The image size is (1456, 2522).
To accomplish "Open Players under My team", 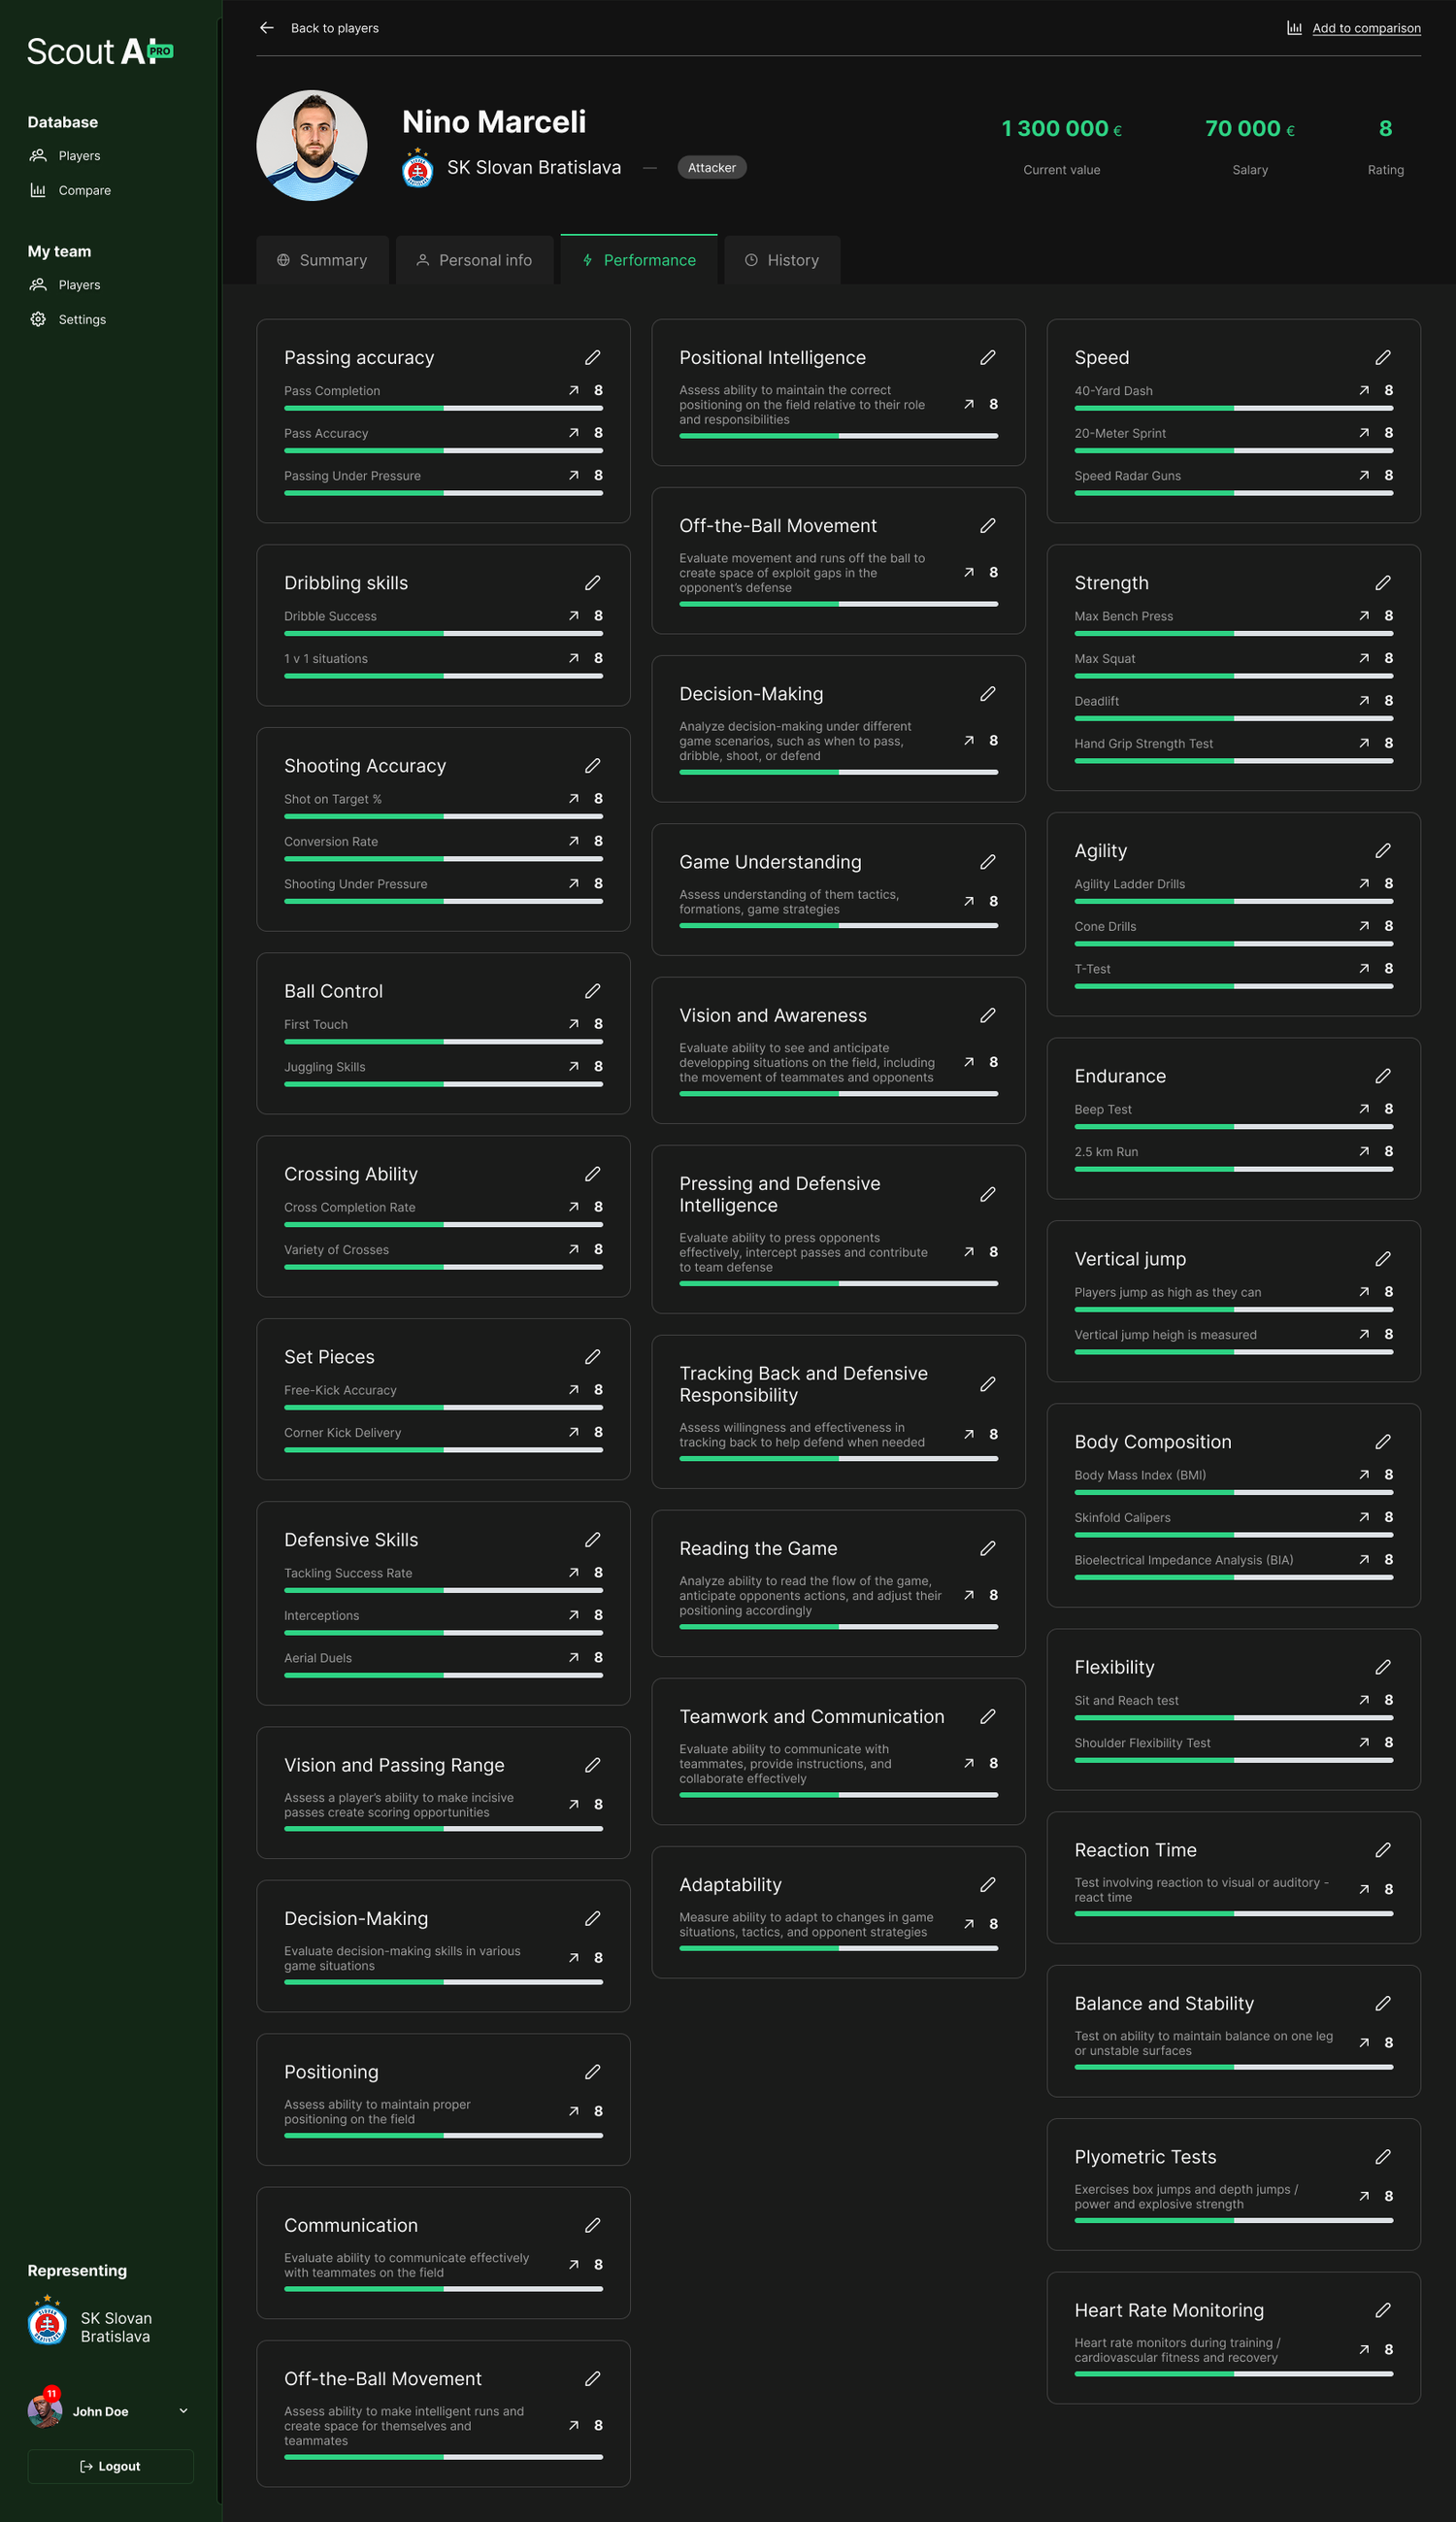I will [x=65, y=285].
